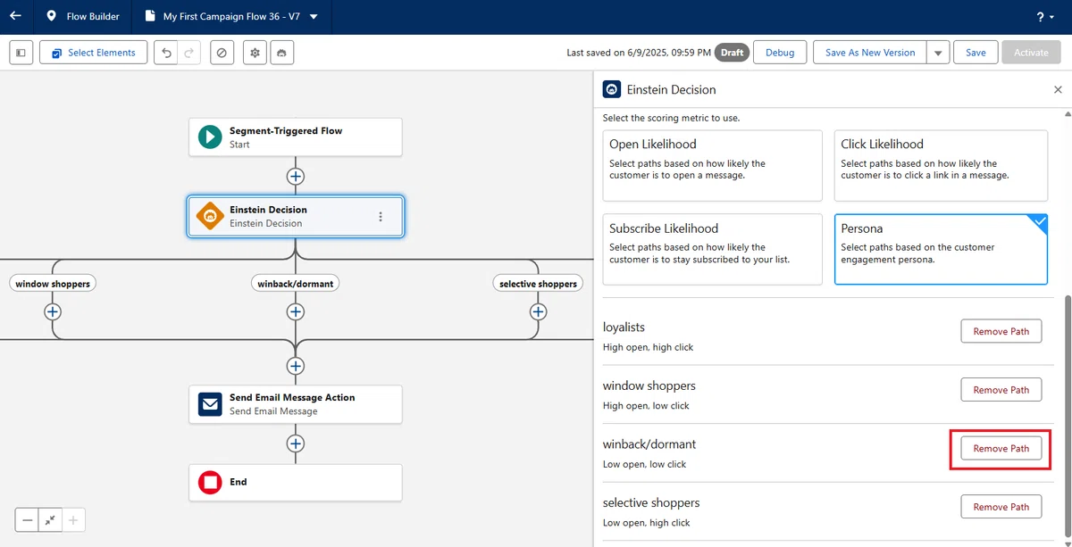Click the undo arrow icon
1072x547 pixels.
(166, 53)
